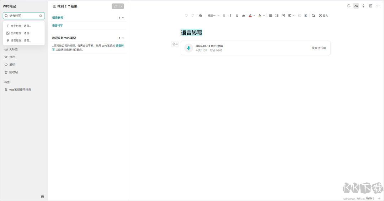Open the font color dropdown arrow
This screenshot has width=384, height=201.
254,16
